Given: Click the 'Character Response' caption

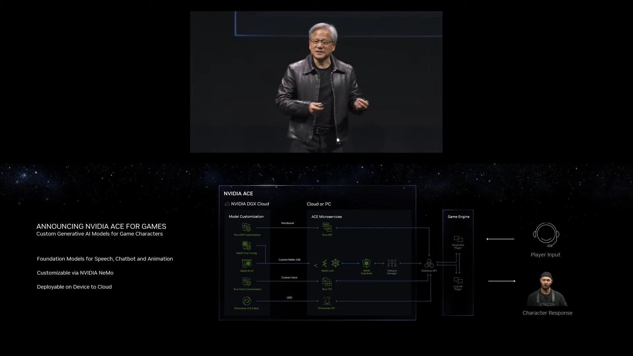Looking at the screenshot, I should 548,313.
